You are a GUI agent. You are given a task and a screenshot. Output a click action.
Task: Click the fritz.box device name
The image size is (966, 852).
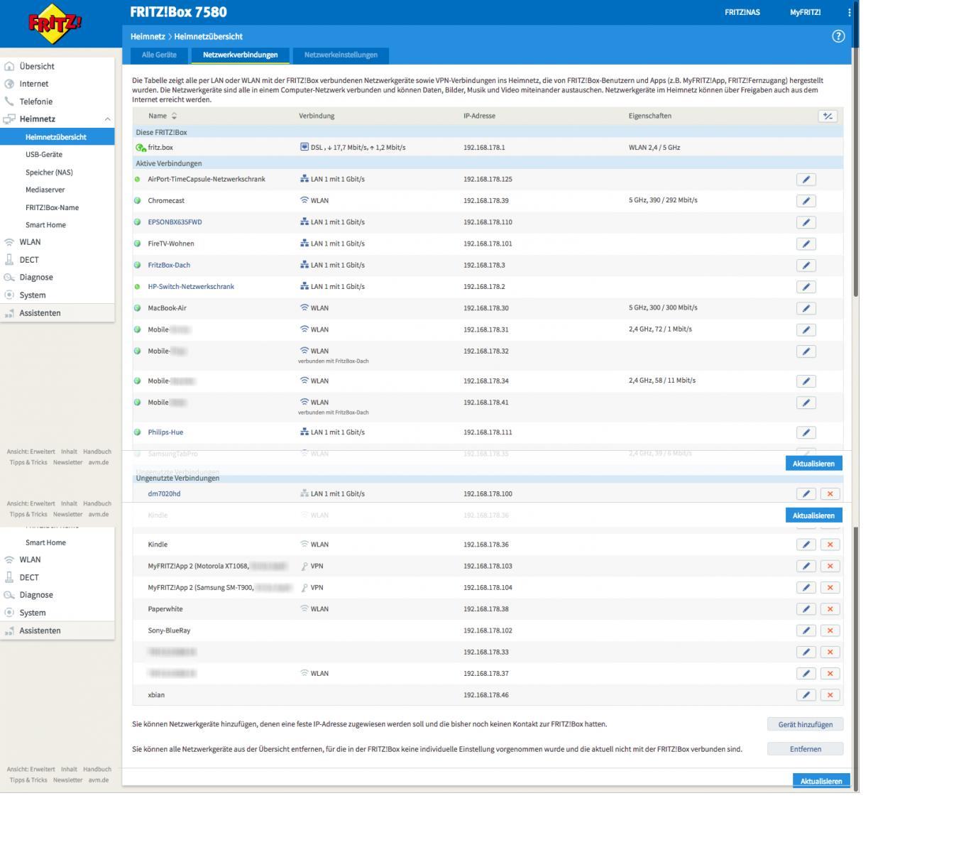pyautogui.click(x=160, y=148)
